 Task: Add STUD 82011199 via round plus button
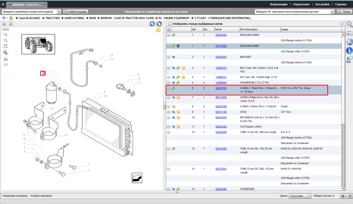coord(168,112)
